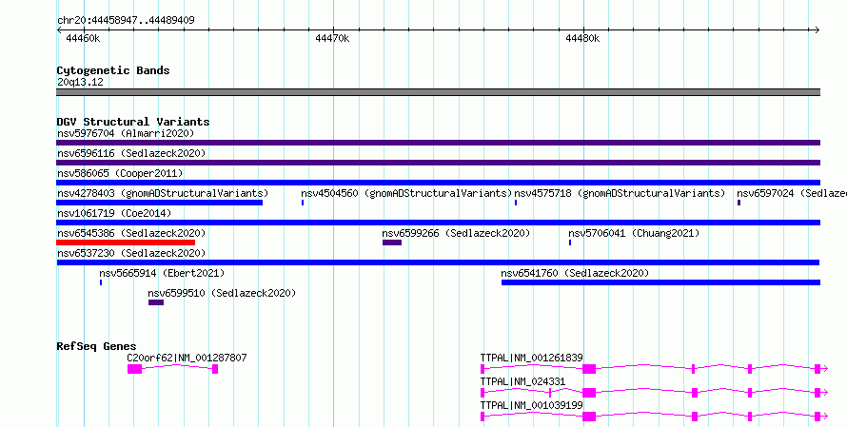Select the TTPAL|NM_024331 transcript label

click(522, 381)
